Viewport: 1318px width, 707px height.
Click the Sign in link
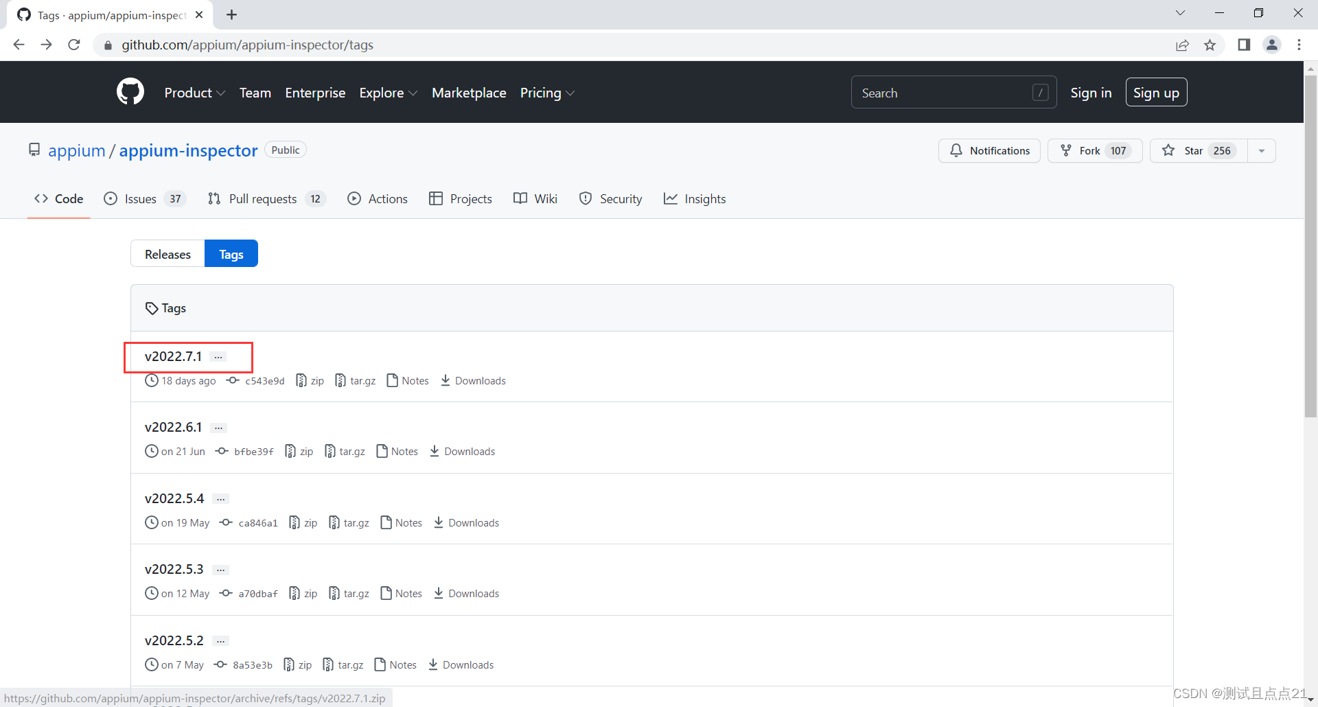point(1091,93)
